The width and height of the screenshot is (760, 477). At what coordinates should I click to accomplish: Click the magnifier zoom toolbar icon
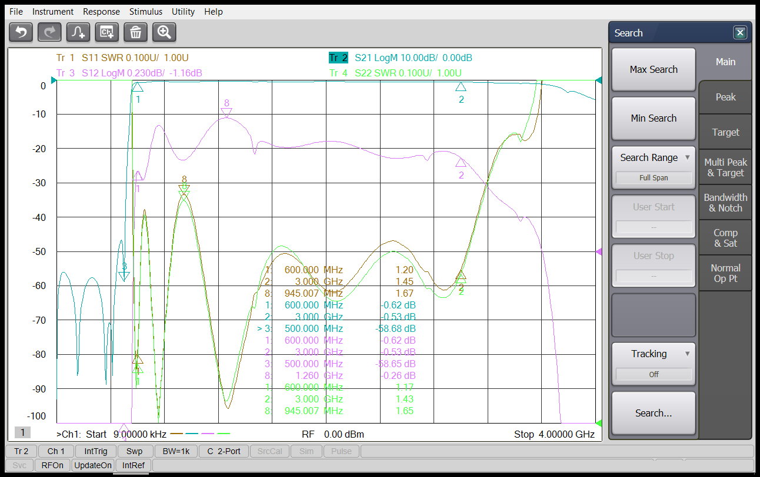164,32
